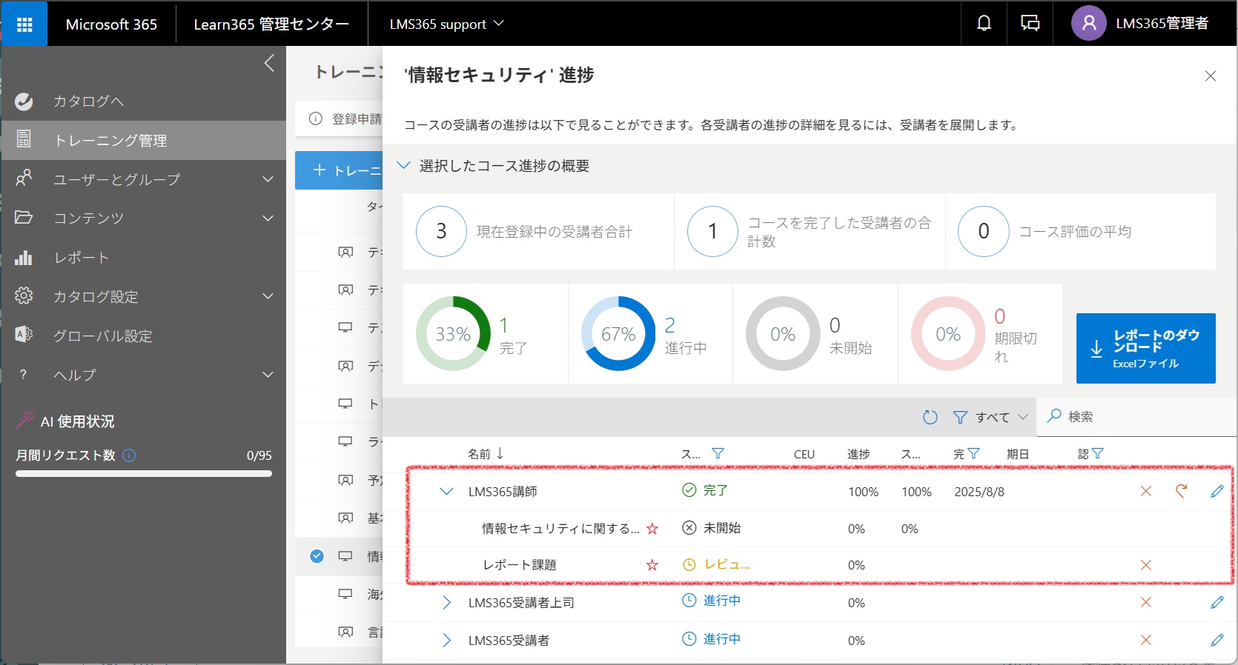Expand コンテンツ menu

(x=144, y=218)
